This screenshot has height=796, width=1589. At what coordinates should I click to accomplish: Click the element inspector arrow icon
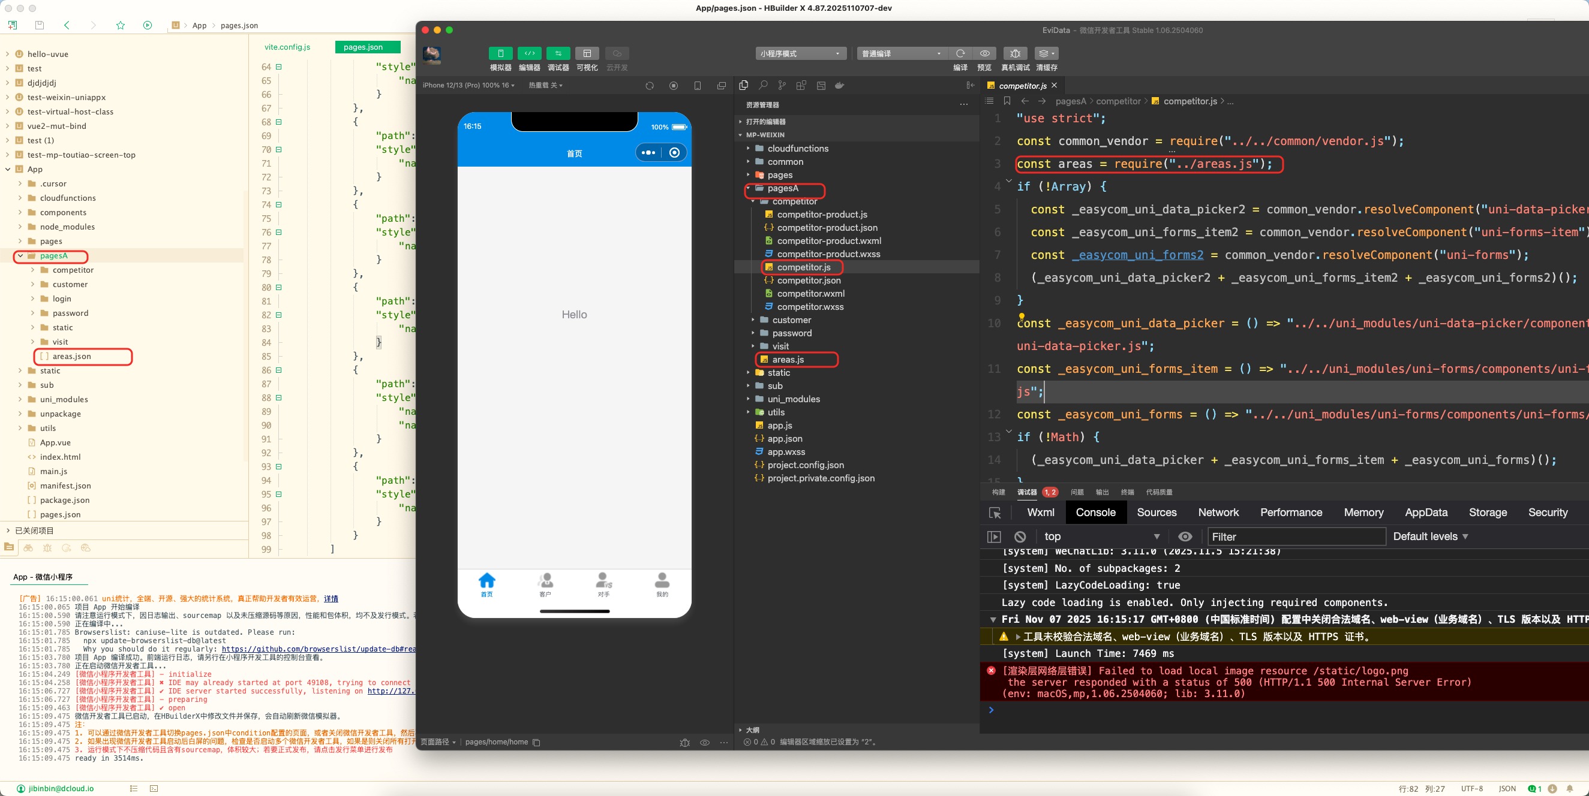click(x=995, y=512)
